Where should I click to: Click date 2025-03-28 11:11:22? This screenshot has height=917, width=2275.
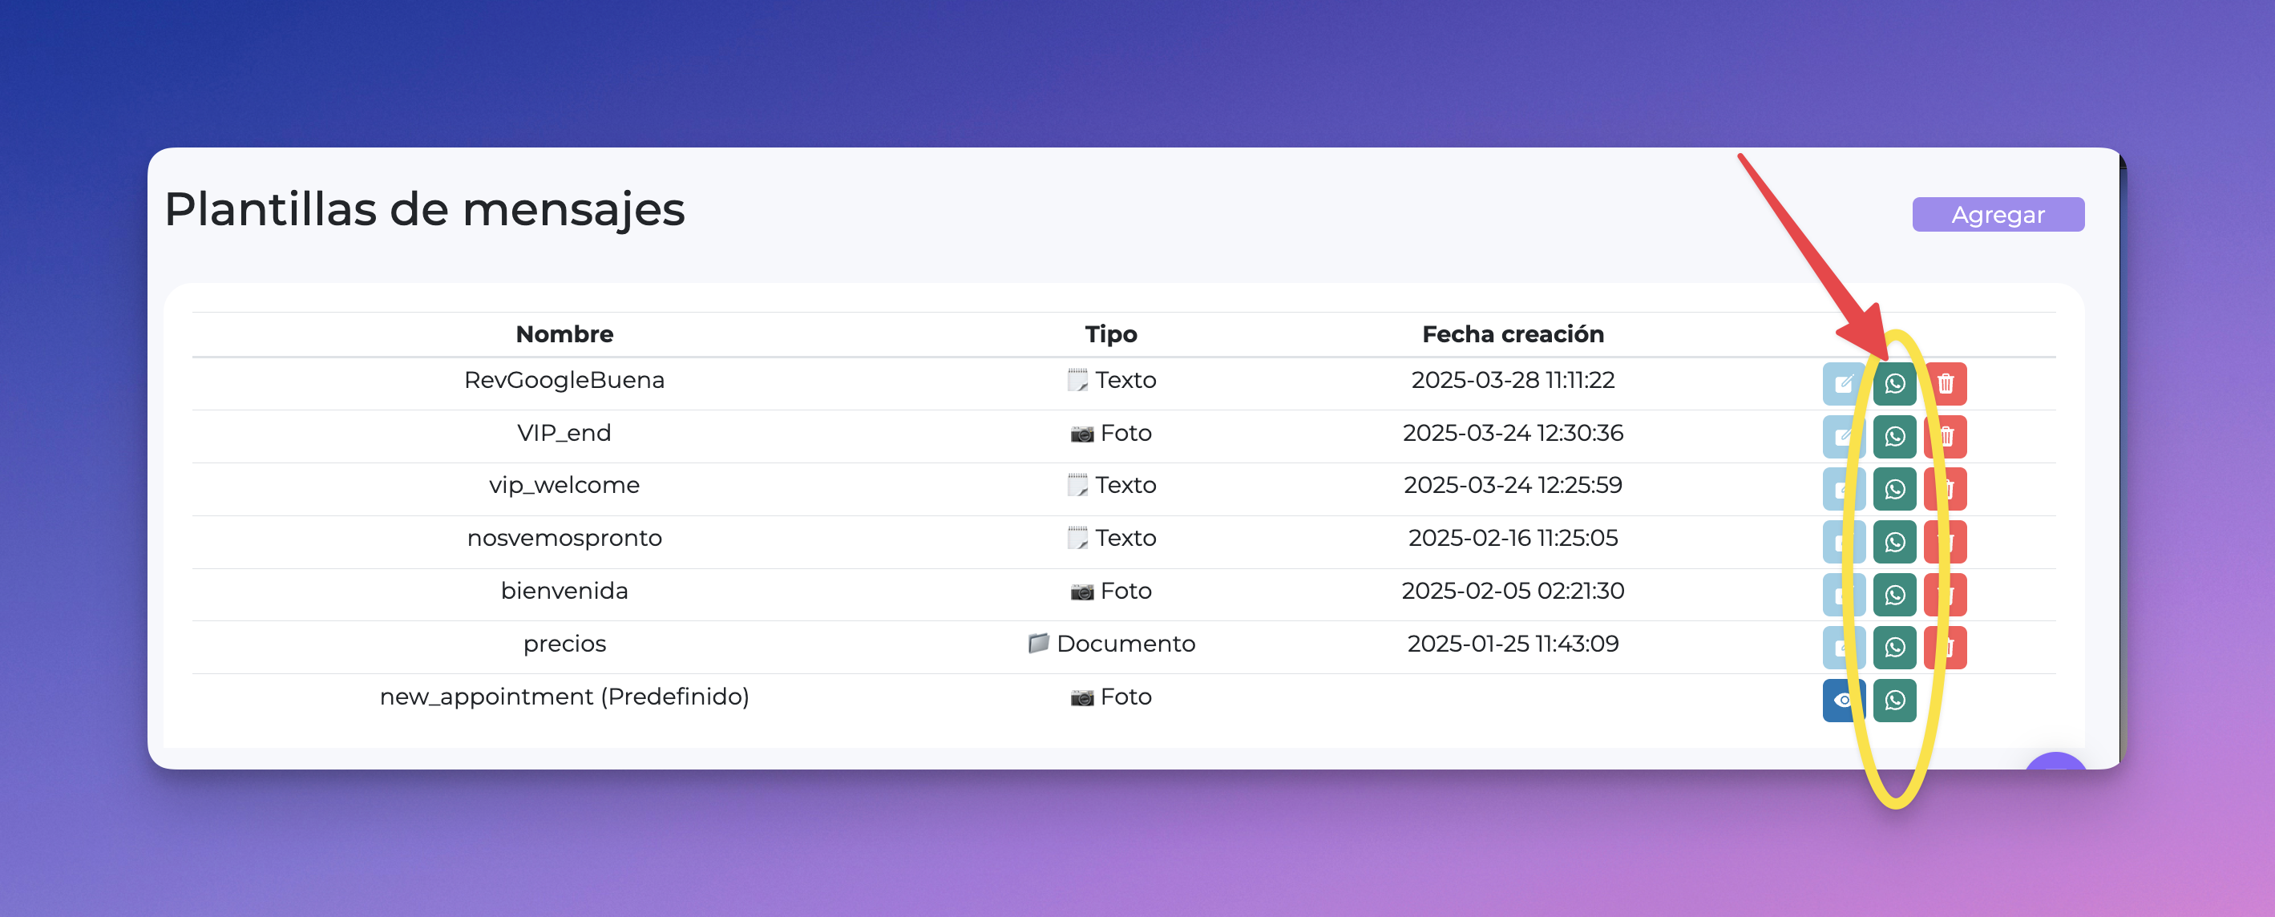(1513, 380)
